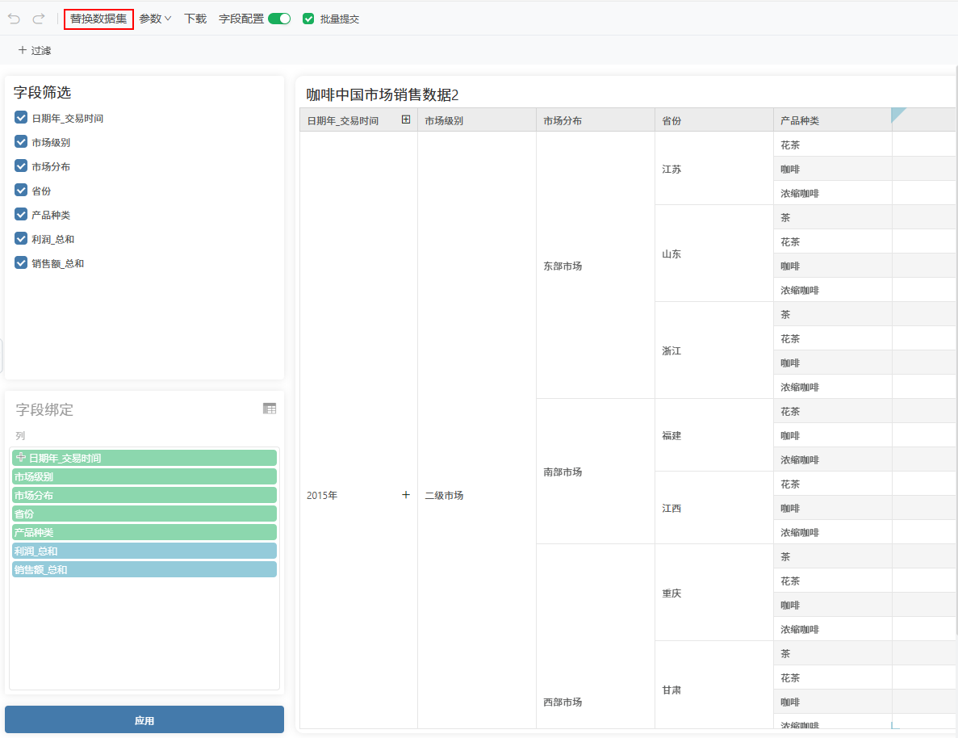This screenshot has width=958, height=738.
Task: Click the redo arrow icon
Action: [38, 19]
